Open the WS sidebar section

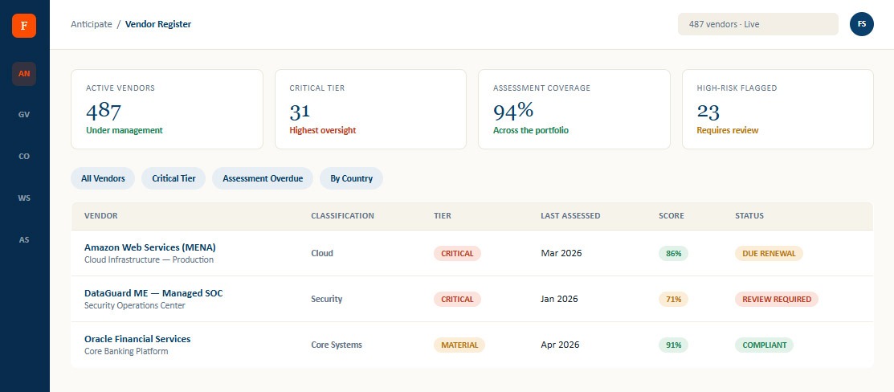coord(24,198)
